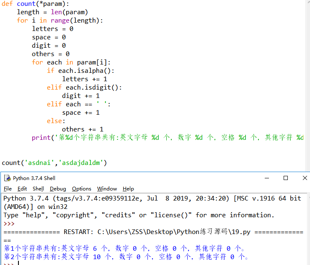Open the Window menu
This screenshot has height=265, width=310.
(x=107, y=189)
